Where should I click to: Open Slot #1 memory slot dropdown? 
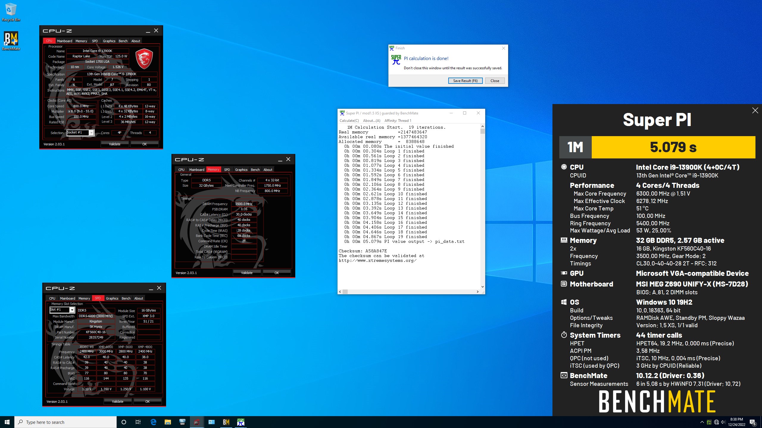click(62, 310)
